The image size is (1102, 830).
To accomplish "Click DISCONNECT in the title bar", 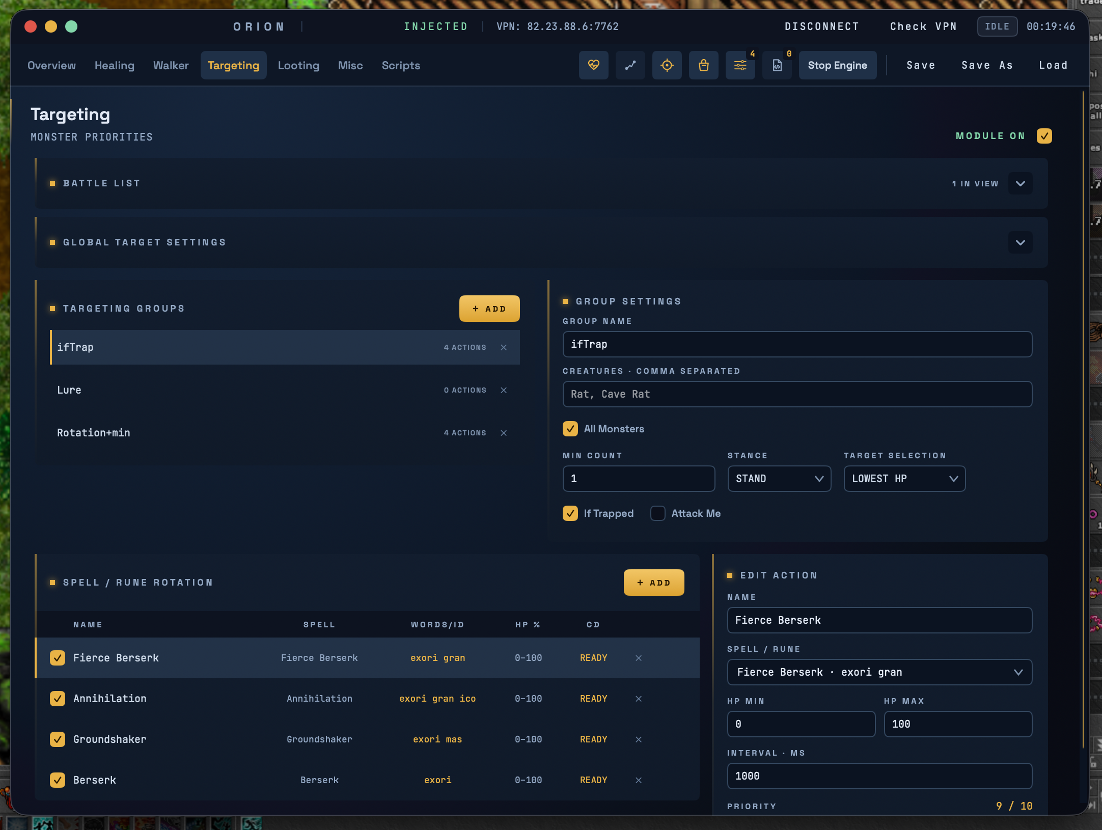I will 822,26.
